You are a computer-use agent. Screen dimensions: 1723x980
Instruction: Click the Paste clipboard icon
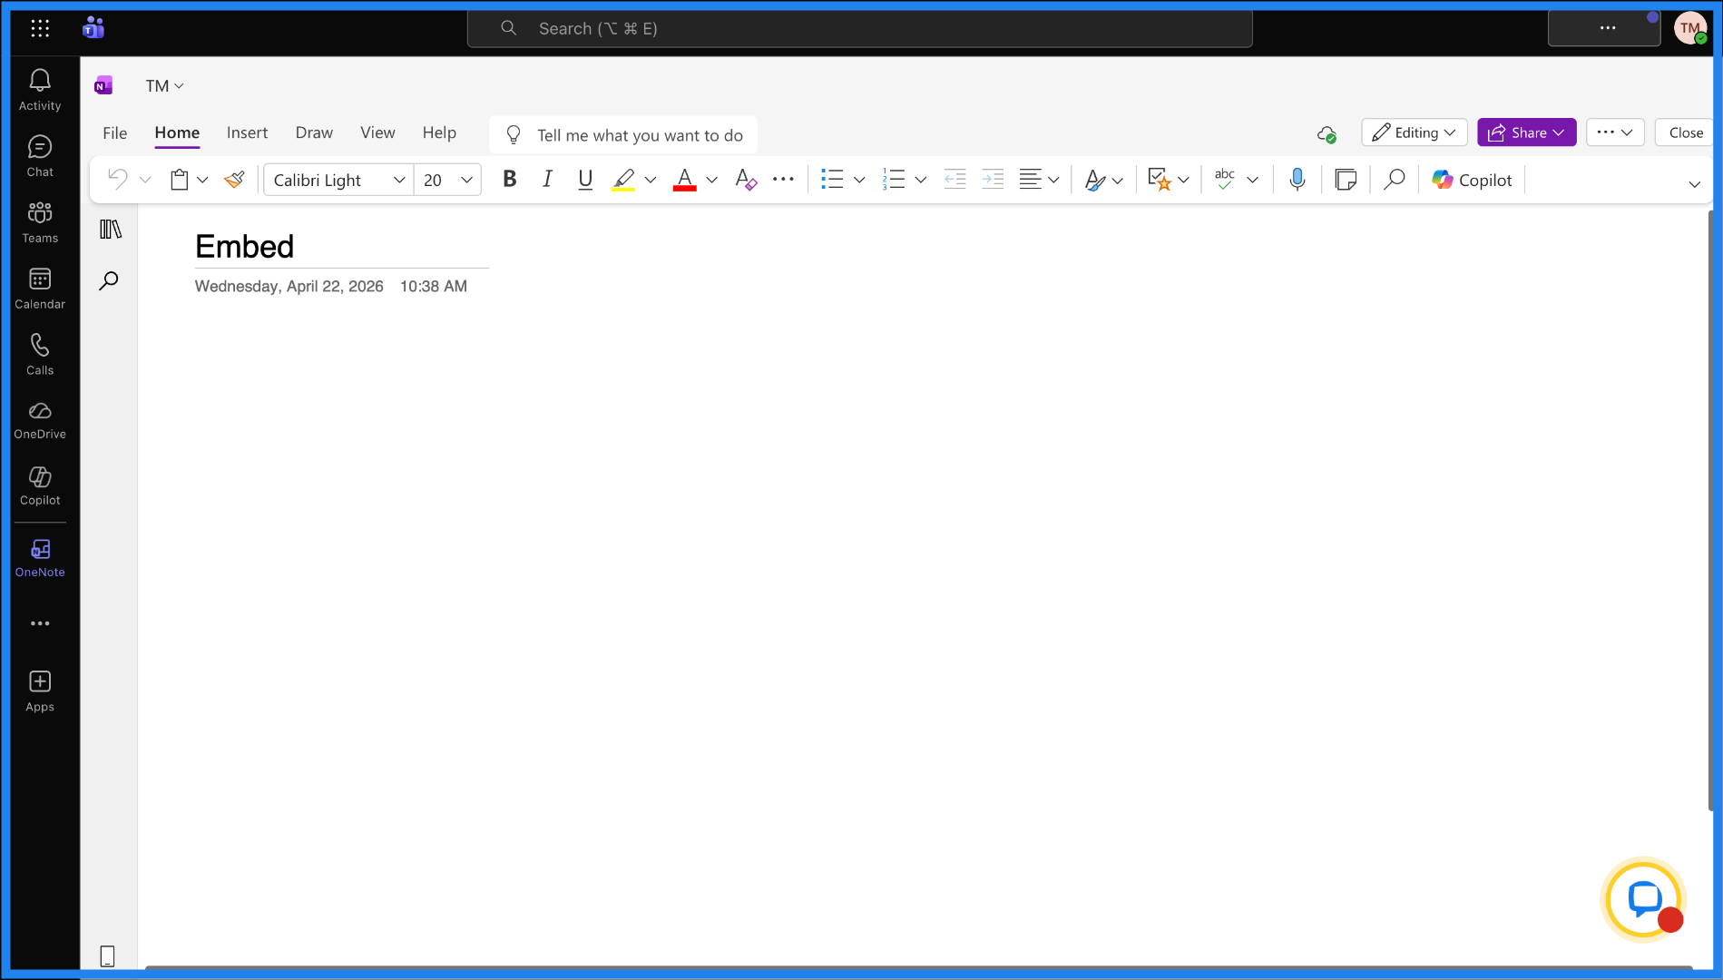coord(180,180)
